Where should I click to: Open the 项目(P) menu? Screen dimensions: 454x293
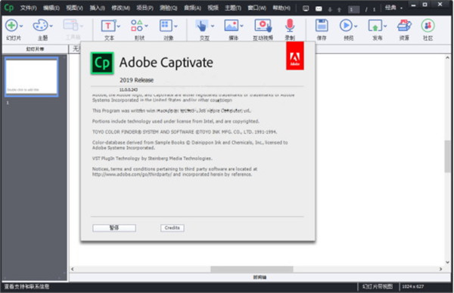[145, 8]
